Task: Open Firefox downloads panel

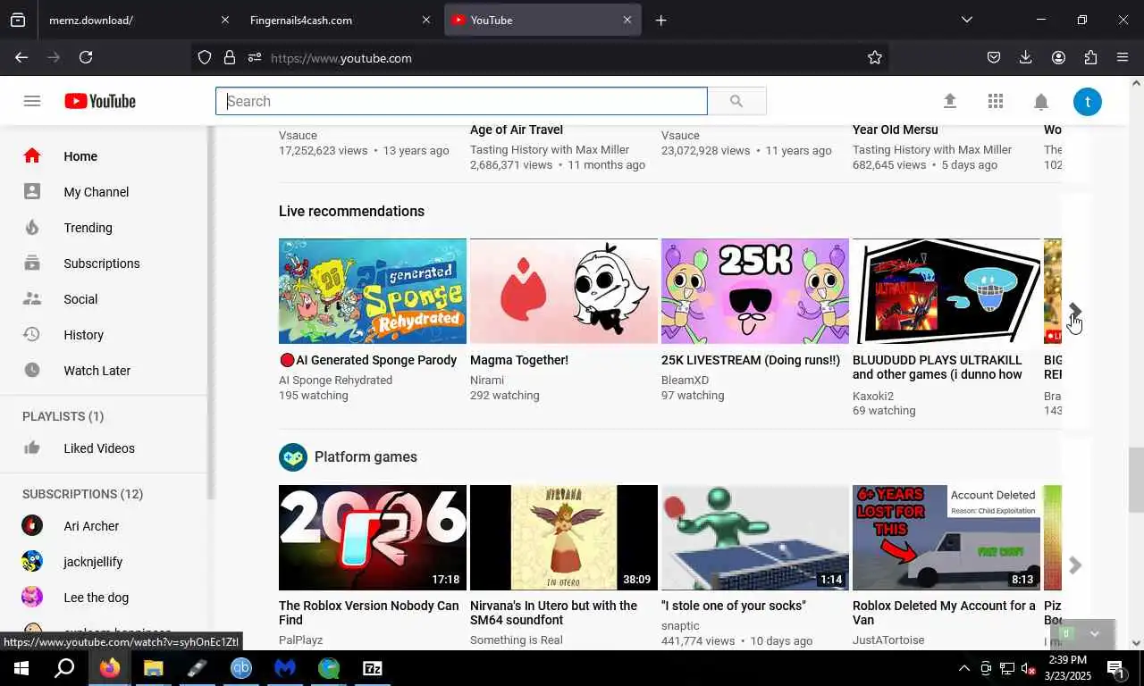Action: tap(1026, 57)
